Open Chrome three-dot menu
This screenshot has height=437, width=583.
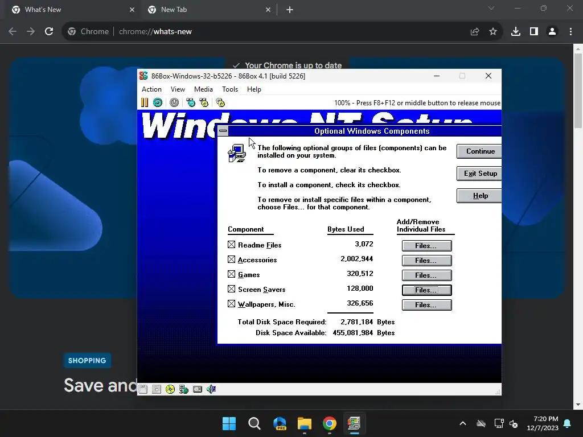pyautogui.click(x=570, y=32)
